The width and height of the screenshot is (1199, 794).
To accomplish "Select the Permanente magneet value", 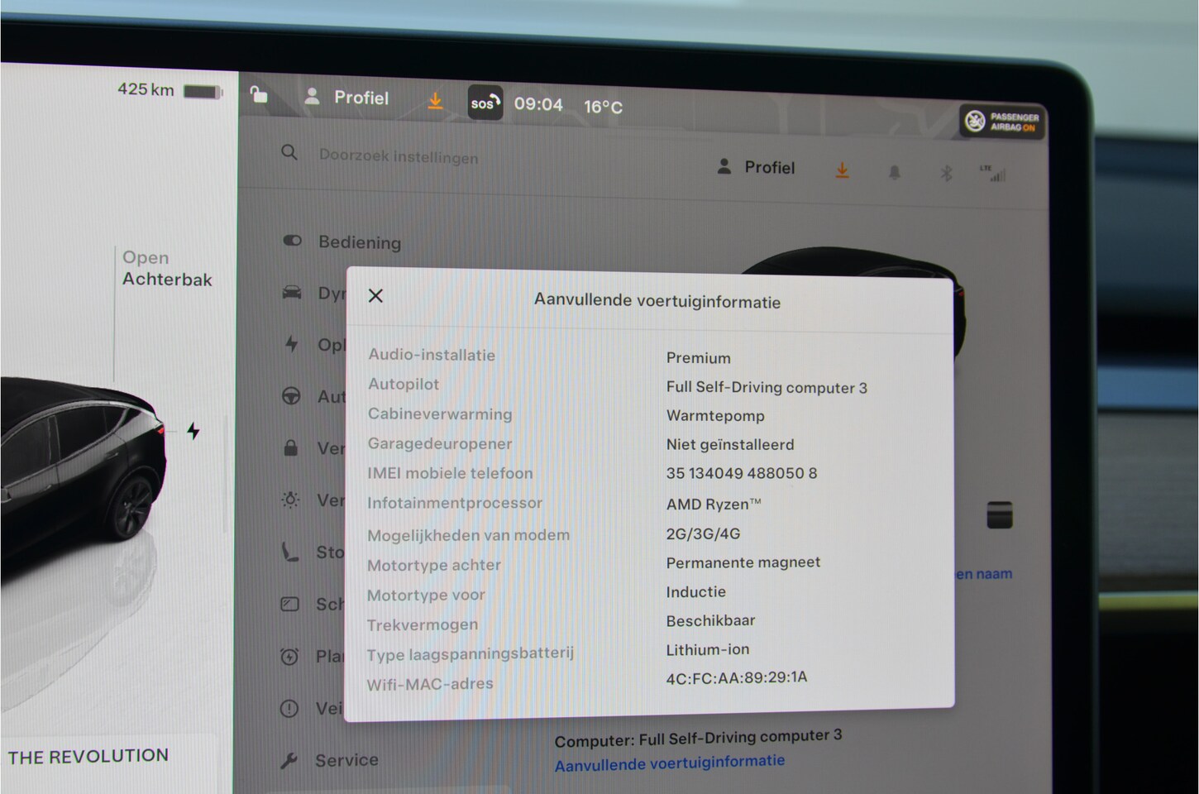I will [x=743, y=562].
